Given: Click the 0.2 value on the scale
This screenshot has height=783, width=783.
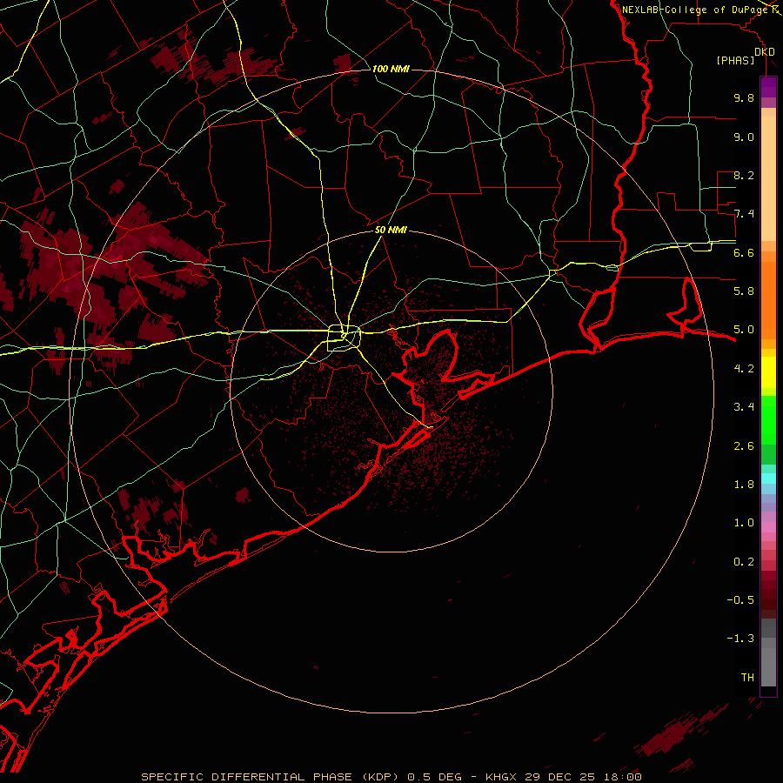Looking at the screenshot, I should (744, 562).
